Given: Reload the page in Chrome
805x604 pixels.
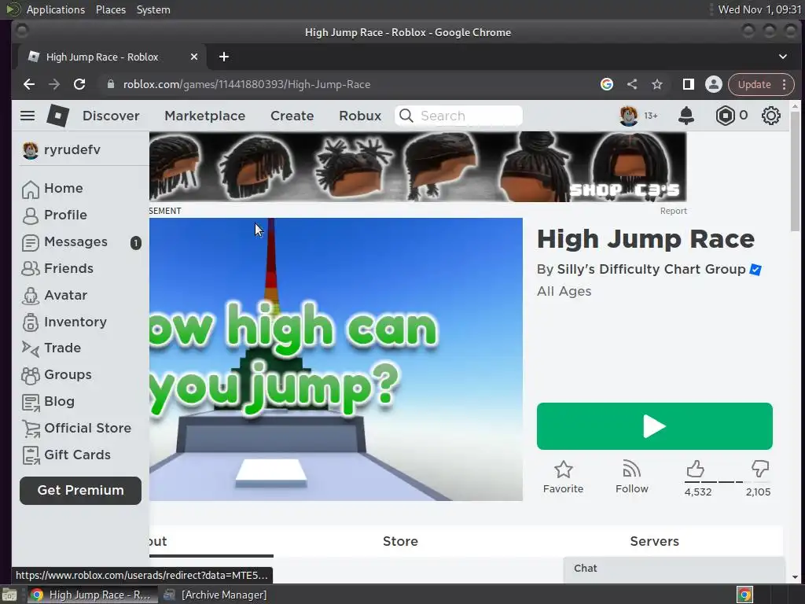Looking at the screenshot, I should pyautogui.click(x=79, y=84).
